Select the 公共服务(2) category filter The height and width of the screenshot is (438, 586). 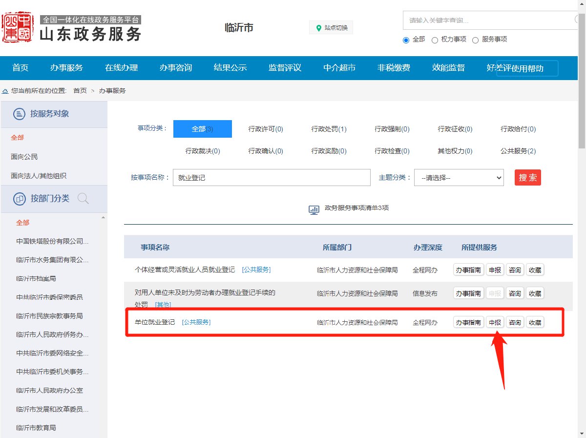point(518,151)
